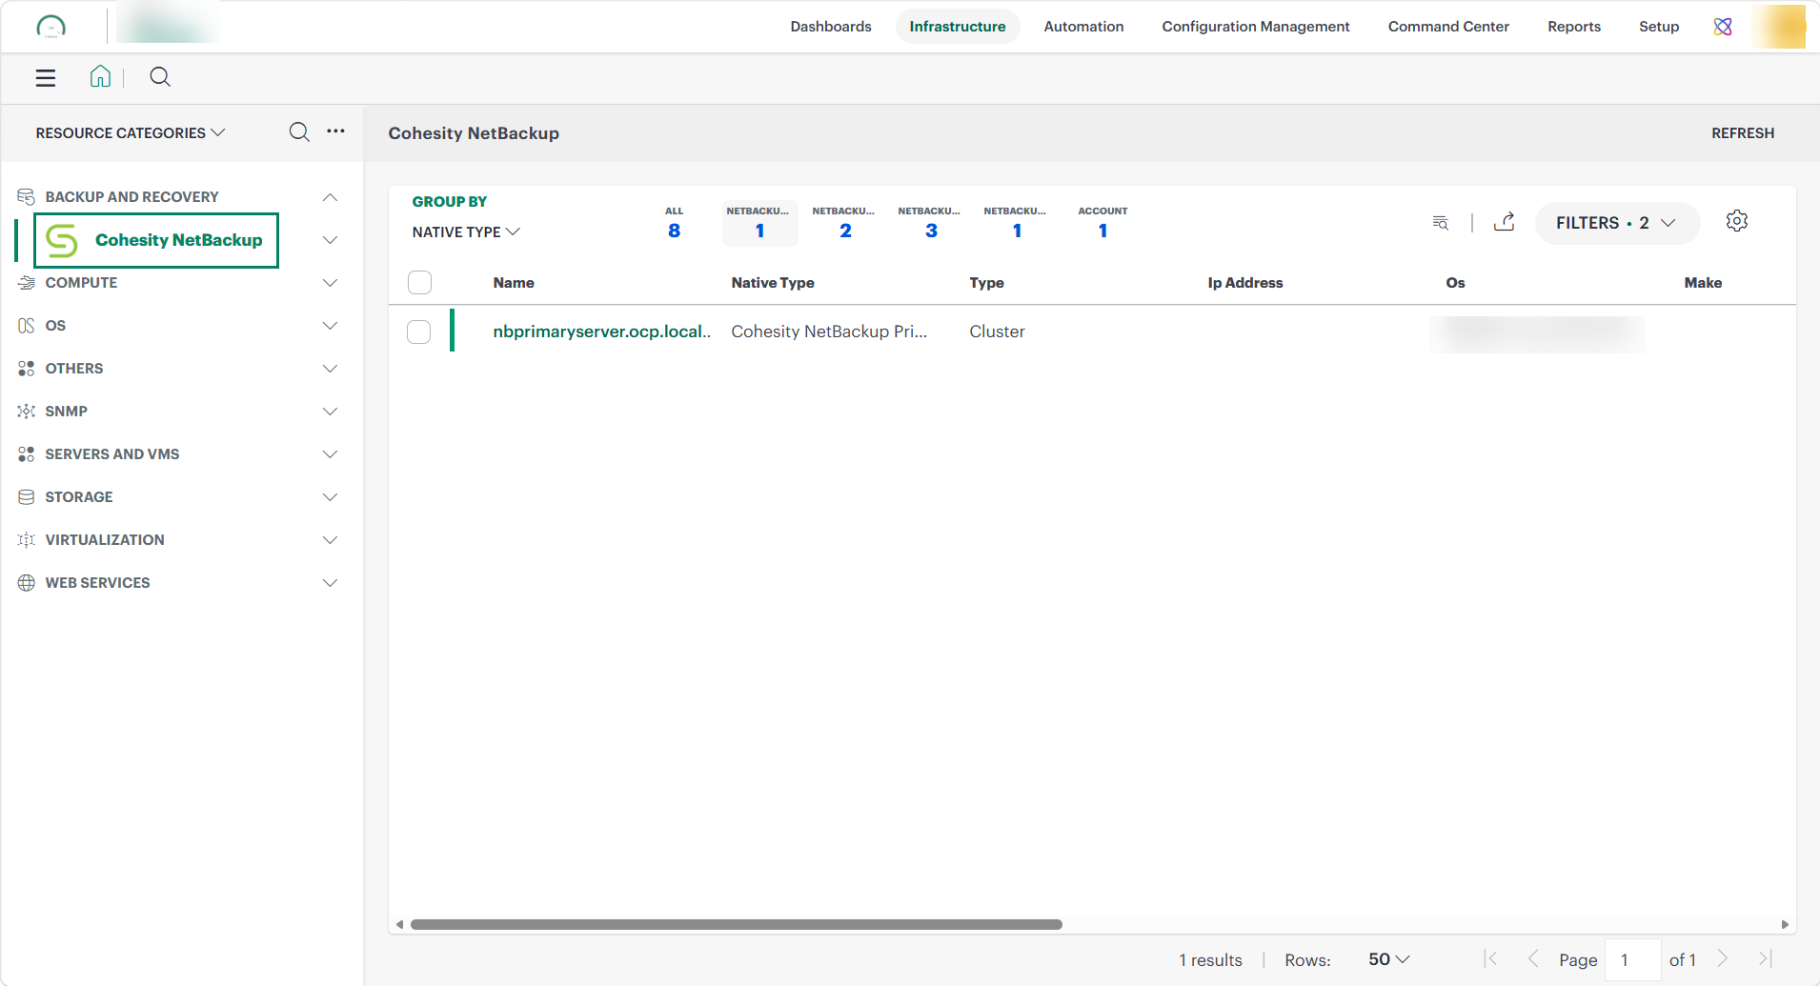This screenshot has width=1820, height=986.
Task: Go to next page arrow
Action: tap(1723, 959)
